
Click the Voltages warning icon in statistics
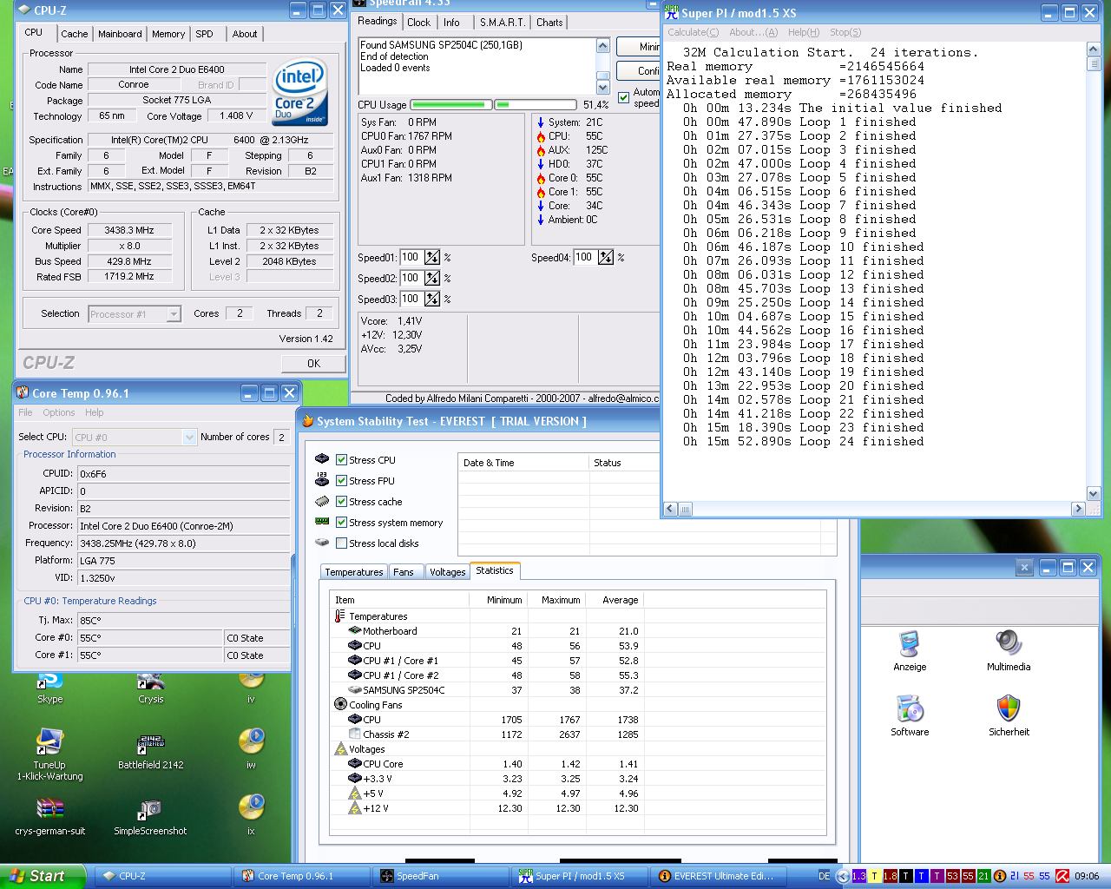[x=340, y=748]
